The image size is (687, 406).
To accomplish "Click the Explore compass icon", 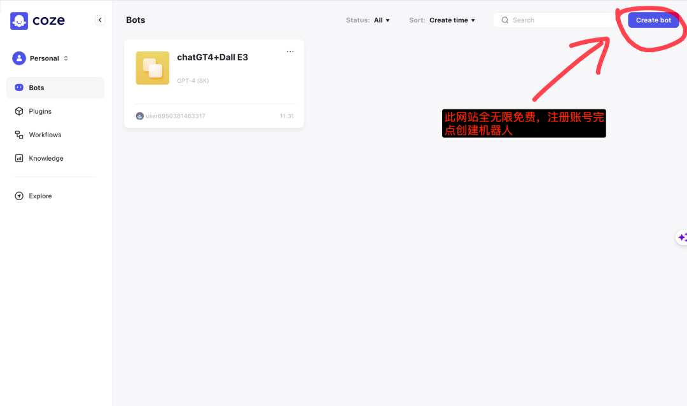I will click(19, 196).
